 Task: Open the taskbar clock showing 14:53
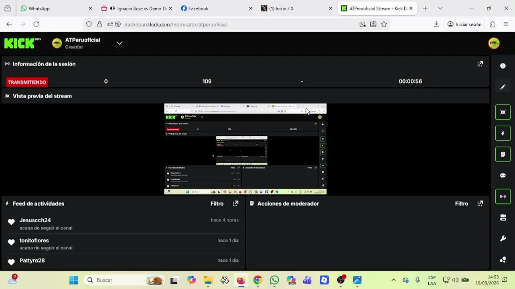(487, 280)
